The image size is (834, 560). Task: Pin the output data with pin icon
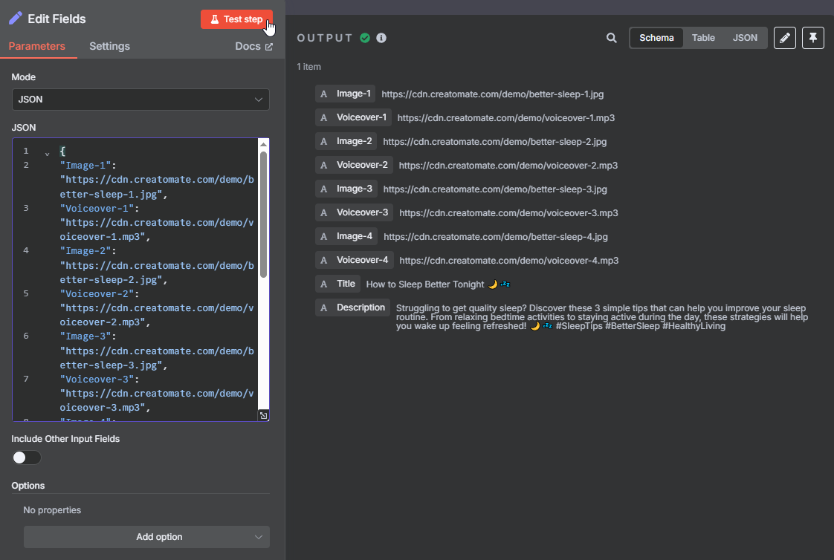(813, 38)
